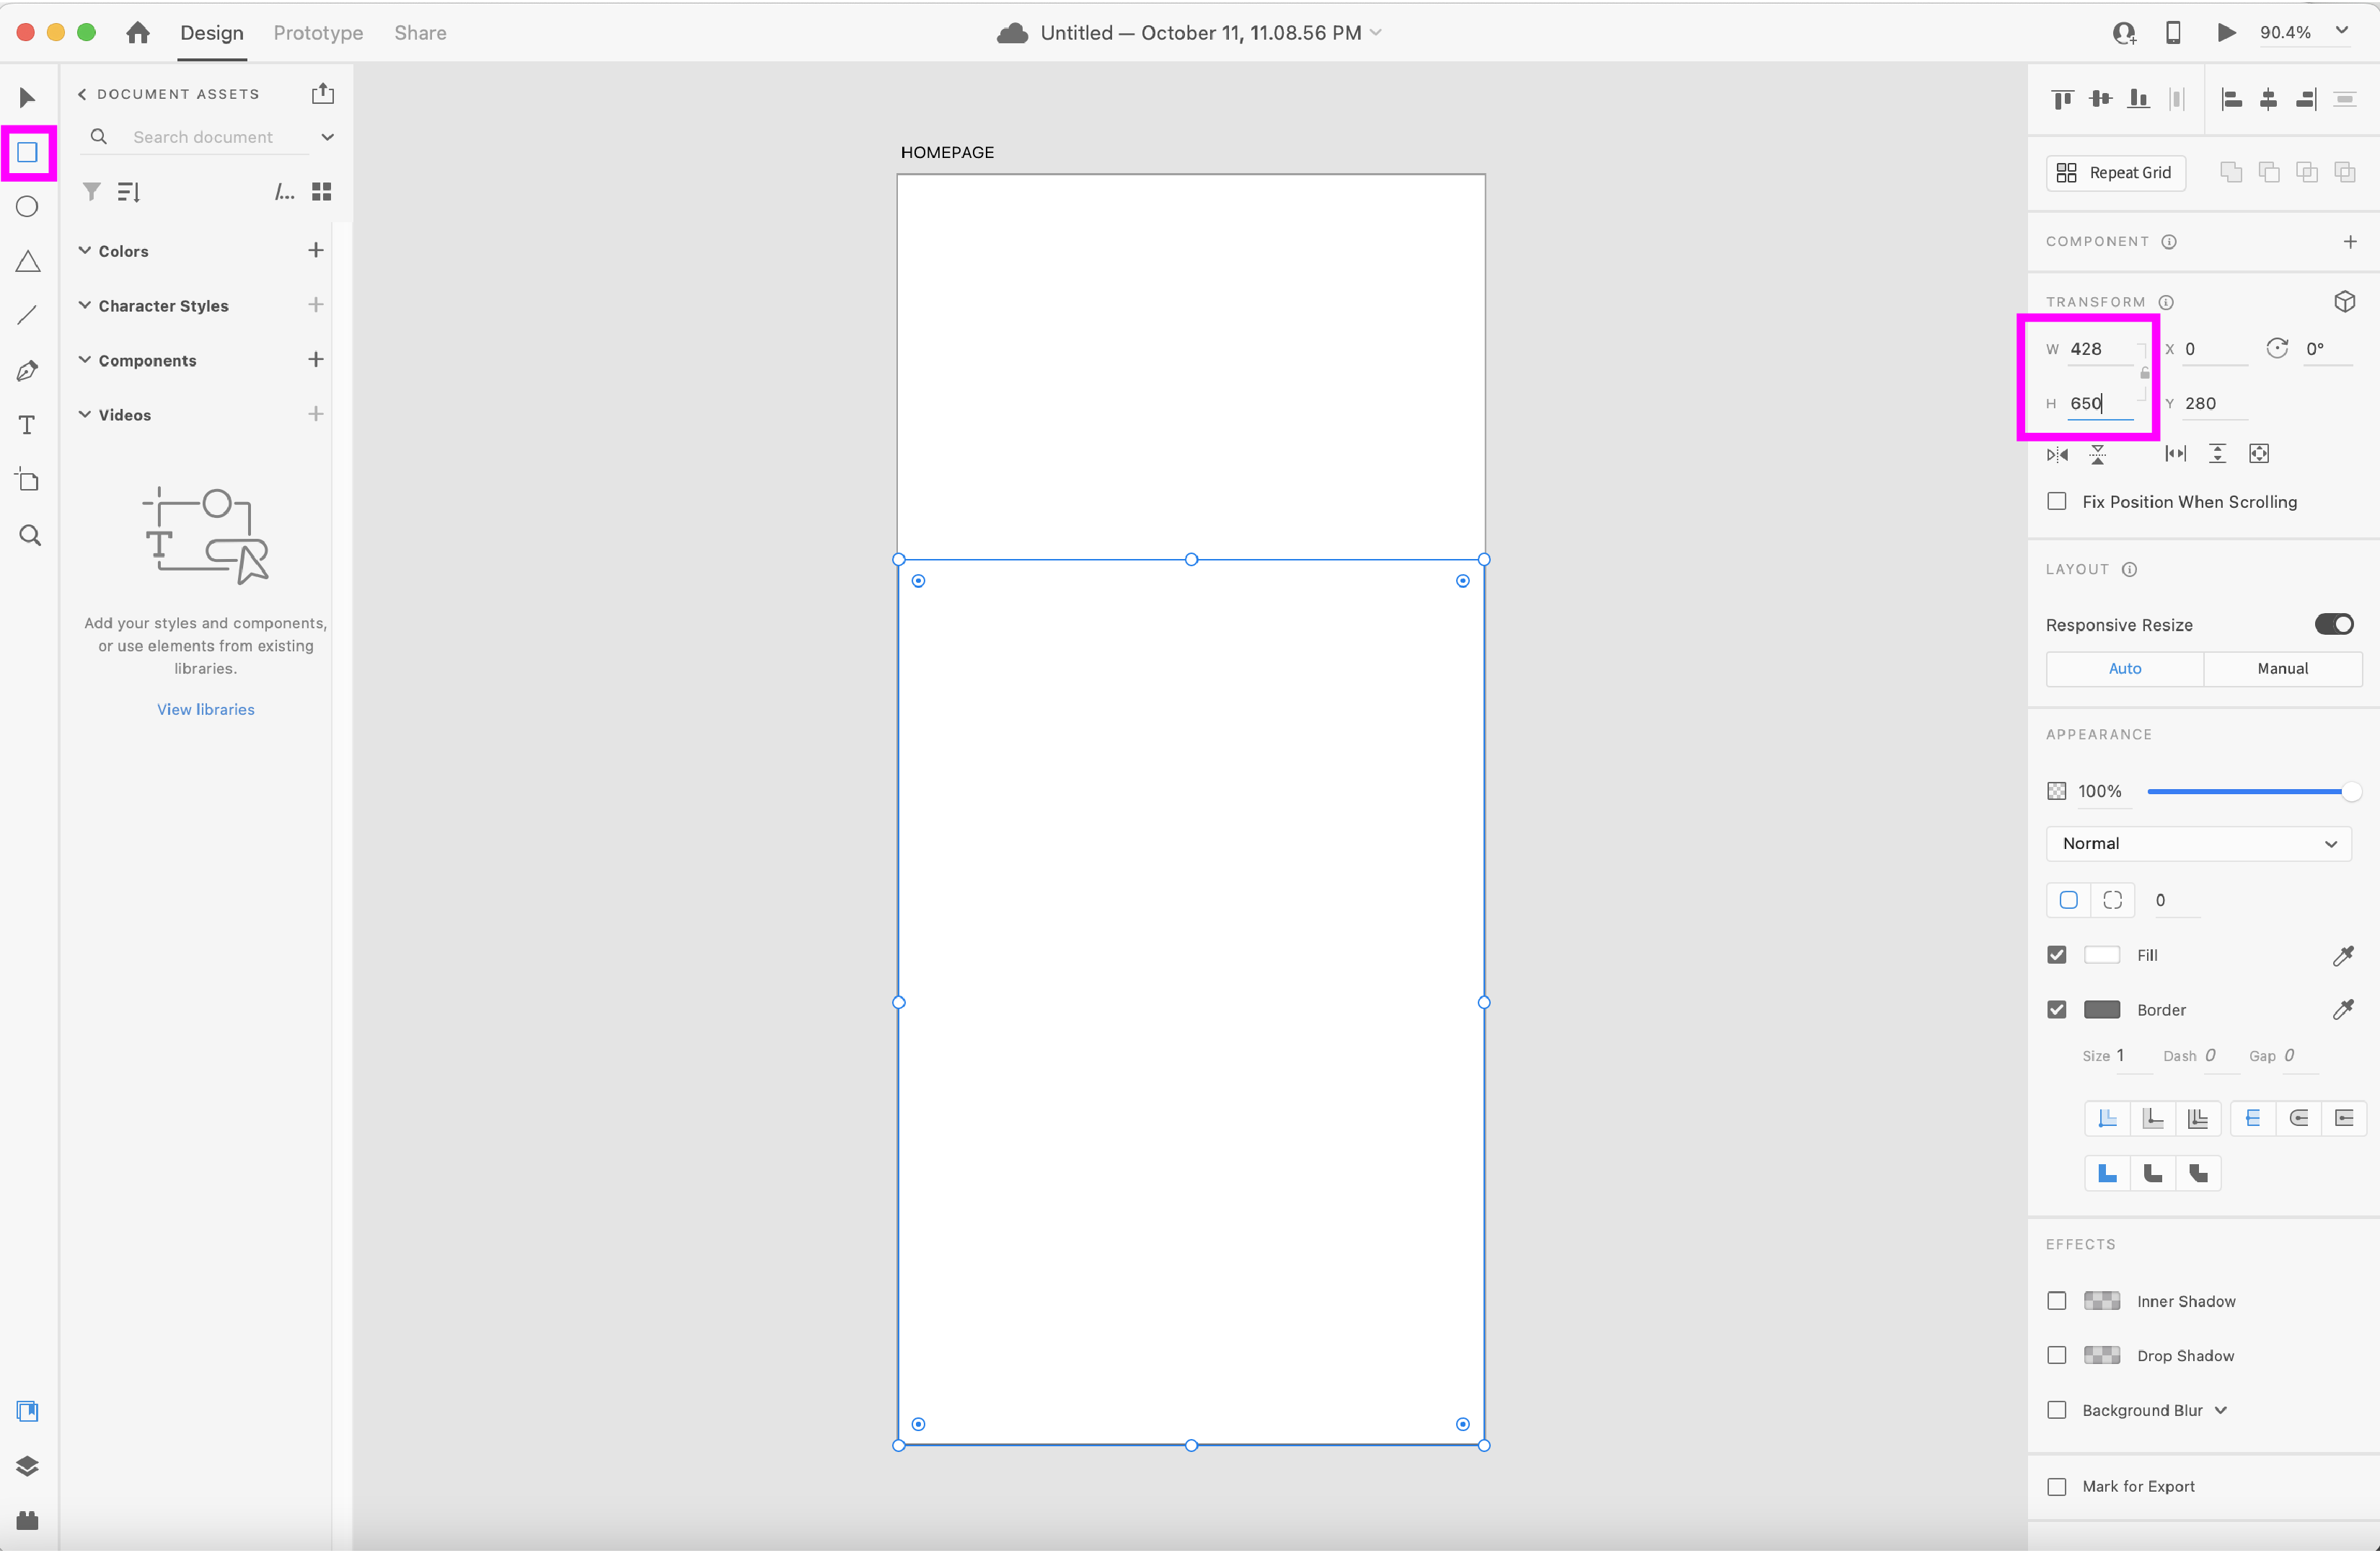Open the Plugins panel icon
The image size is (2380, 1553).
coord(27,1521)
